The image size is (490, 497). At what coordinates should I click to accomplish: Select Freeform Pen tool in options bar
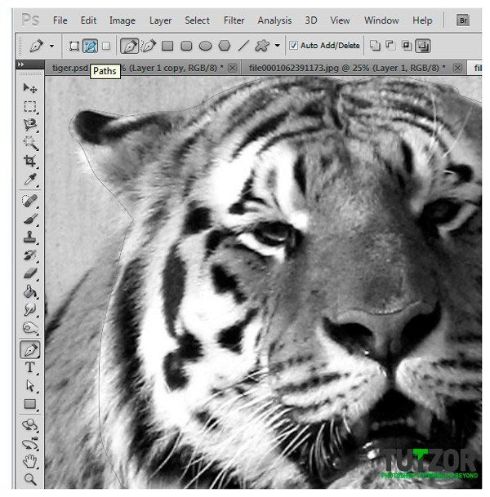149,46
